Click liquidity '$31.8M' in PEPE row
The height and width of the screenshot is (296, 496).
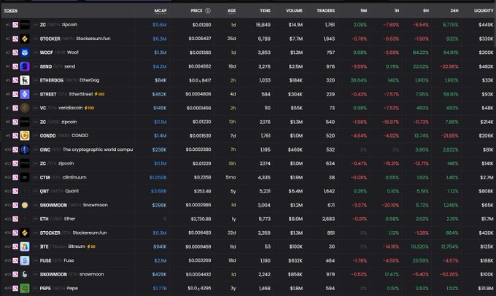point(486,289)
